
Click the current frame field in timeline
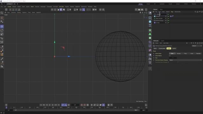(75, 105)
